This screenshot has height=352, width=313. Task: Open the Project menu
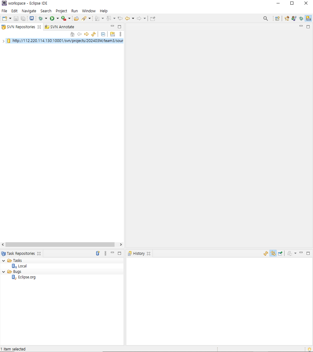point(61,11)
